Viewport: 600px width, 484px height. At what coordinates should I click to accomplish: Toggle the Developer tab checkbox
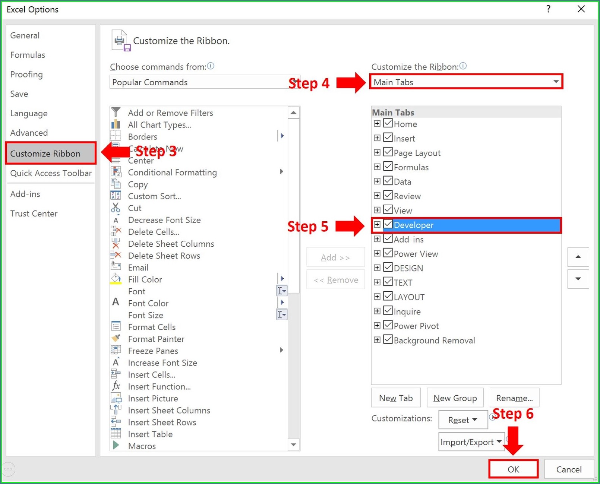(388, 224)
